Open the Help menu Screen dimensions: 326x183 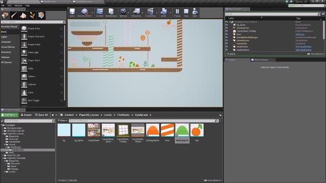pos(28,6)
